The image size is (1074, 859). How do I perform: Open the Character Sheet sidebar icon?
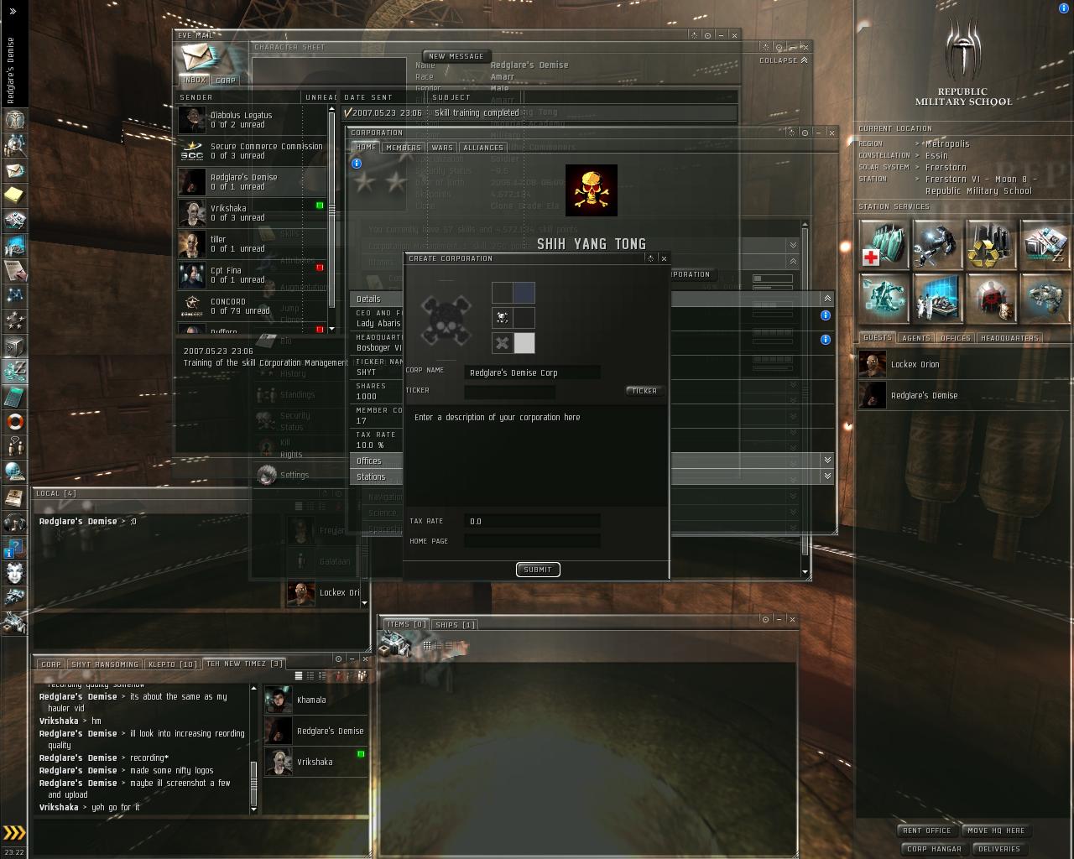point(14,119)
